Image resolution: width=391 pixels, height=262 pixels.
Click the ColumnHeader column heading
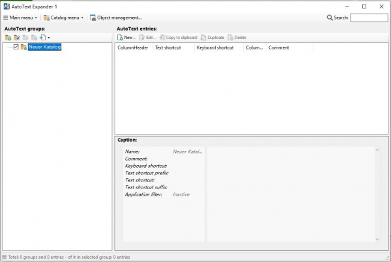pos(133,48)
